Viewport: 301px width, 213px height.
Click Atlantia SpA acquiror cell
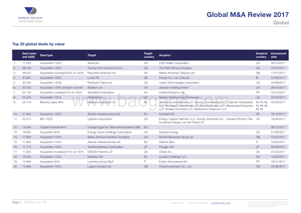click(167, 142)
